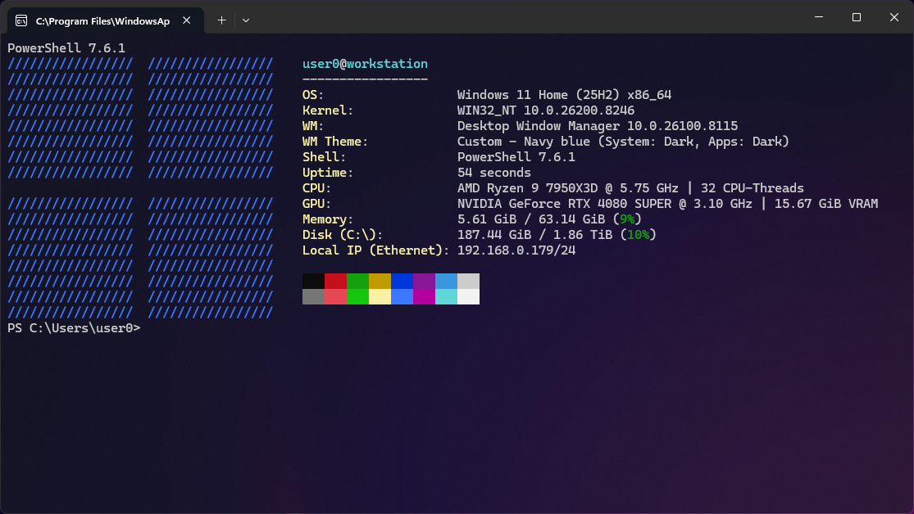Click the bright red bottom-row swatch
Screen dimensions: 914x514
(x=336, y=296)
